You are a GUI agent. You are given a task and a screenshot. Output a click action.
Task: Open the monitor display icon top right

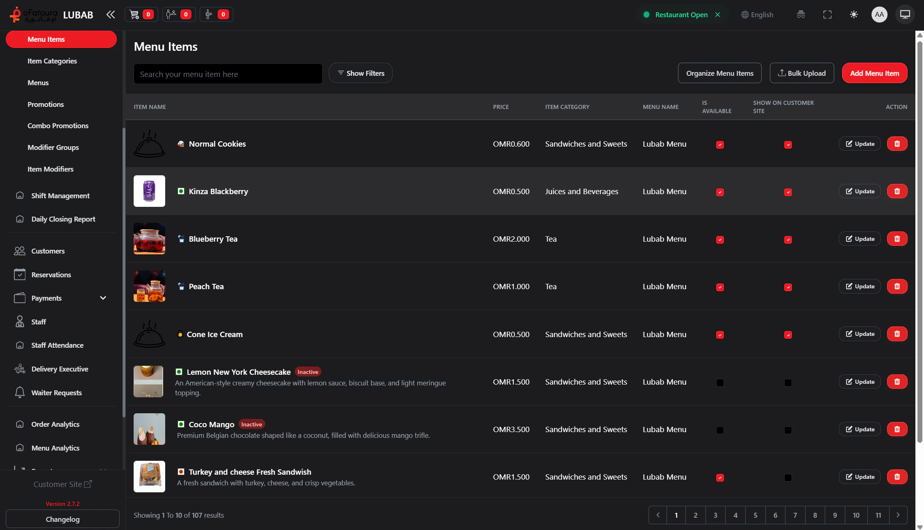click(905, 15)
